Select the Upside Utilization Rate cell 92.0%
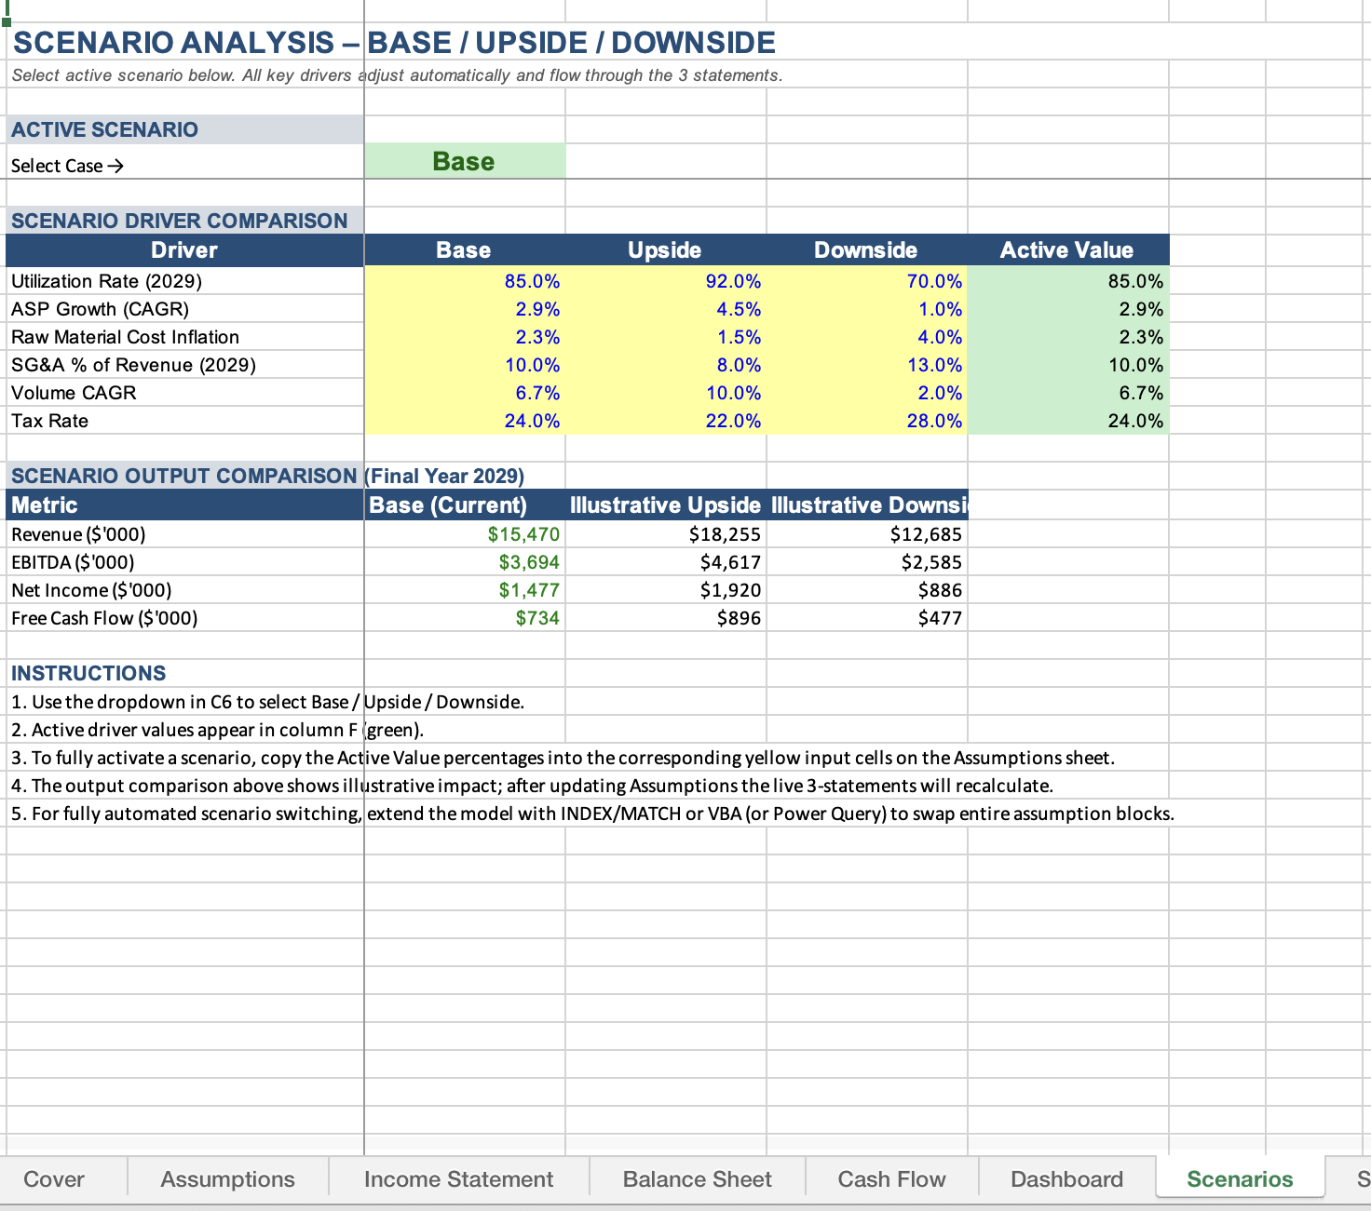This screenshot has width=1371, height=1211. click(666, 281)
